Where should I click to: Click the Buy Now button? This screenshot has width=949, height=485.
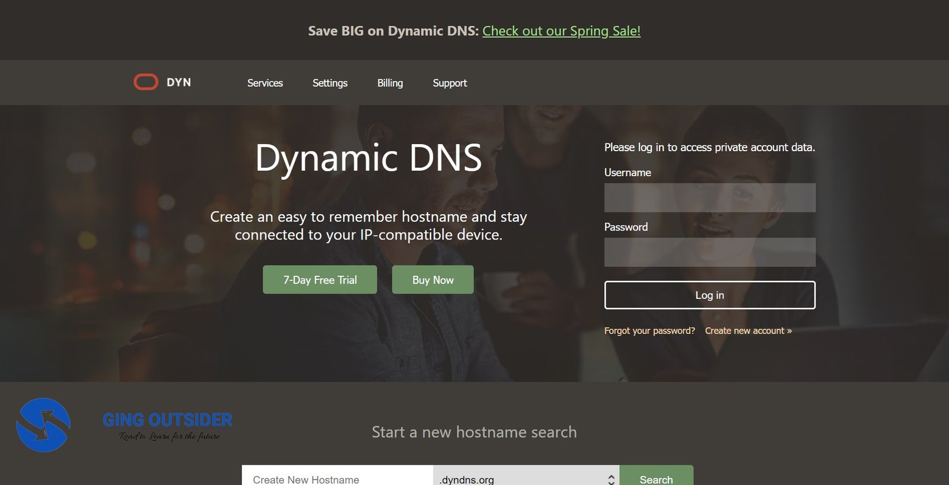(433, 279)
